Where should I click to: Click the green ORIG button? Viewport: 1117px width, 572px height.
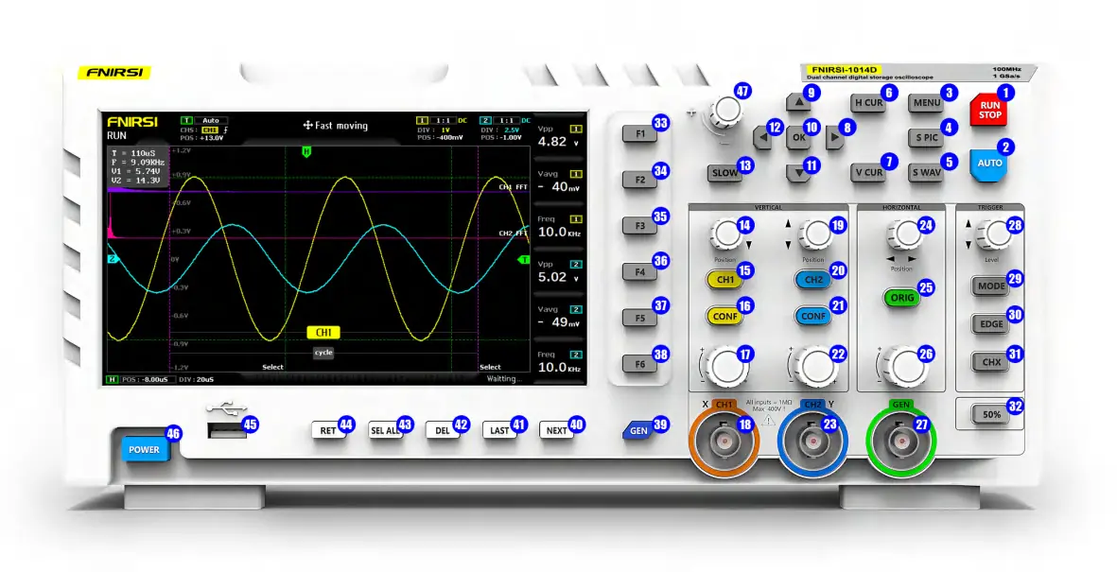pos(902,298)
